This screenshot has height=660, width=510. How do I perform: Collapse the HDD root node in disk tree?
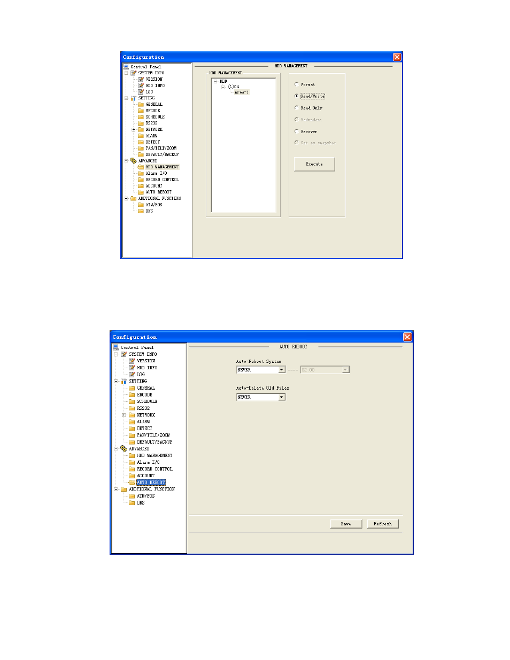pos(215,82)
